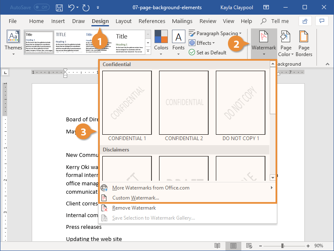Click the Share icon at top right

(x=305, y=21)
